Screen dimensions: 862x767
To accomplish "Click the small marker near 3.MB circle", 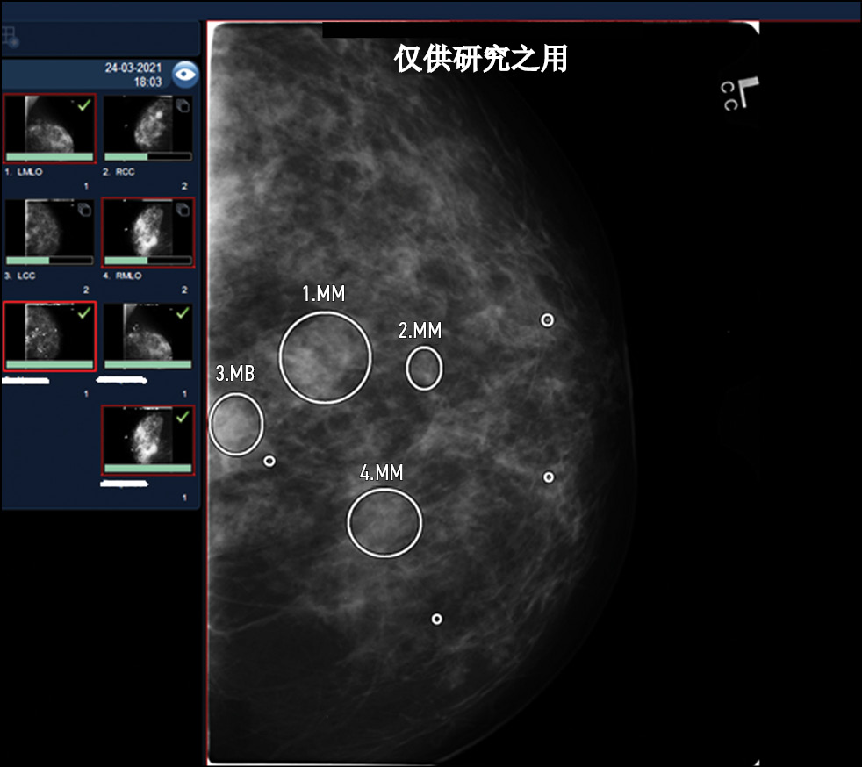I will pos(269,461).
